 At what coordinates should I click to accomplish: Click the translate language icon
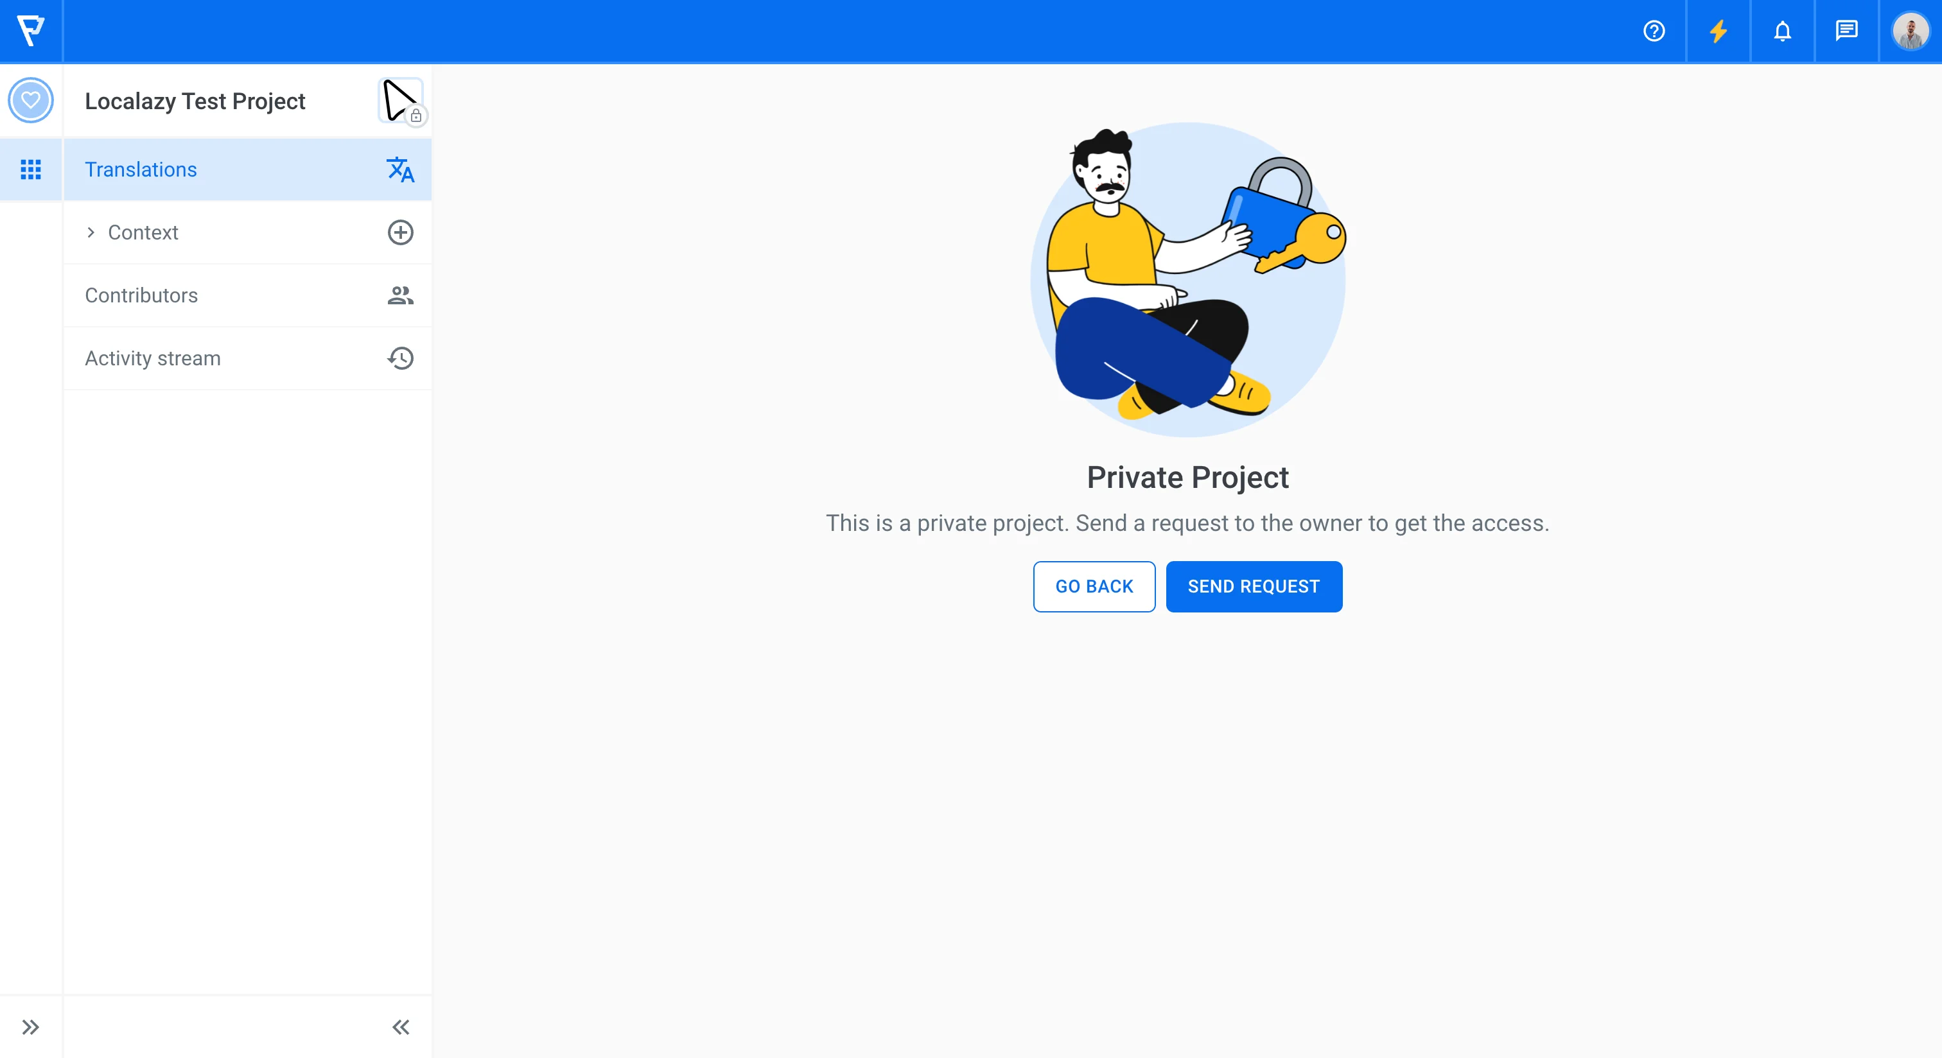(x=400, y=169)
